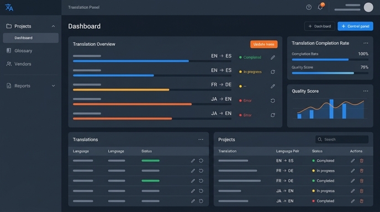
Task: Click the blue Control panel button
Action: [355, 26]
